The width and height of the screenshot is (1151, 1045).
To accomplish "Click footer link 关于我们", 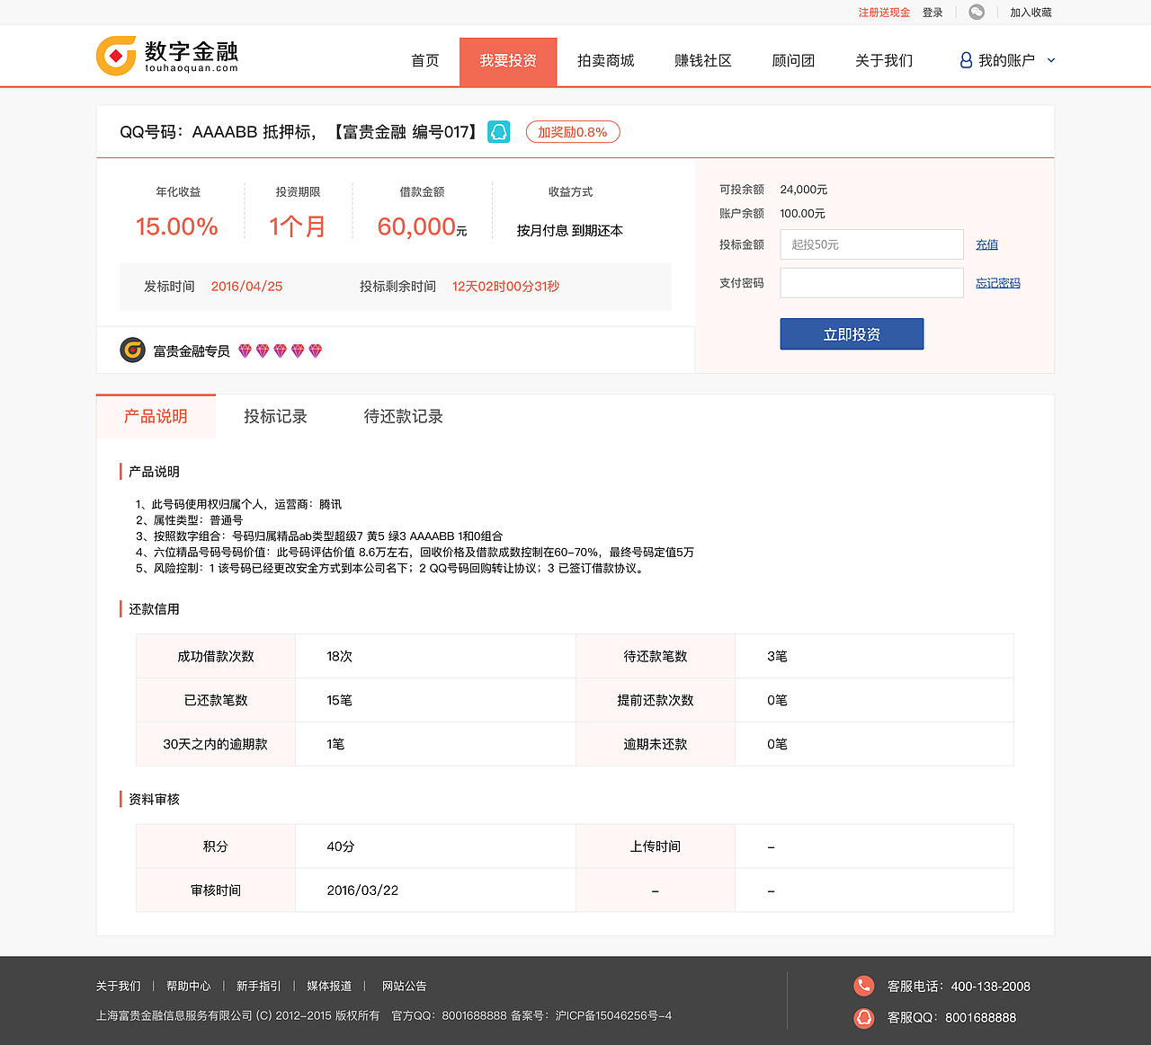I will click(x=119, y=986).
